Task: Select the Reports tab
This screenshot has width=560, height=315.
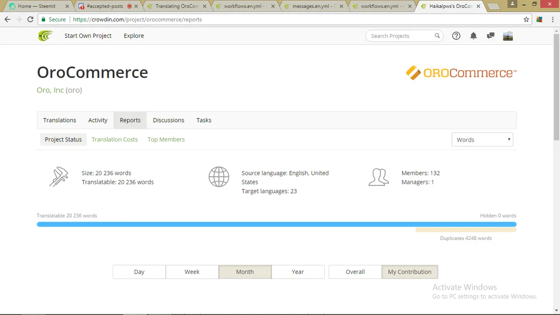Action: pos(130,120)
